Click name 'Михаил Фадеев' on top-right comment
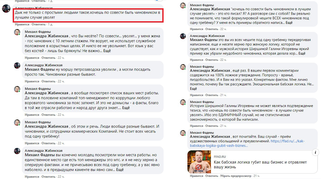Image resolution: width=322 pixels, height=179 pixels. pos(202,5)
